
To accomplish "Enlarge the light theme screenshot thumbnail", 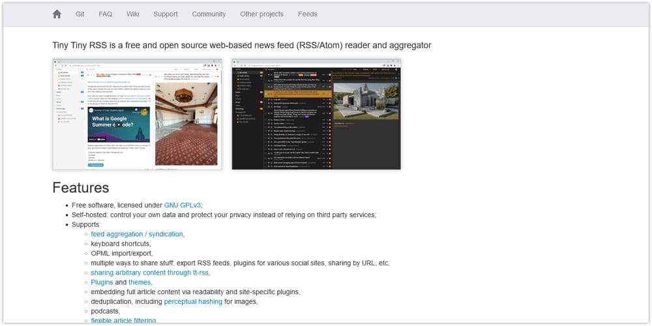I will [137, 114].
